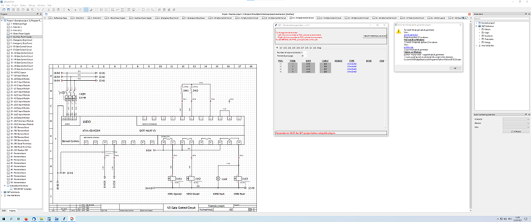
Task: Select Auxiliary Power Supply in project tree
Action: click(21, 36)
